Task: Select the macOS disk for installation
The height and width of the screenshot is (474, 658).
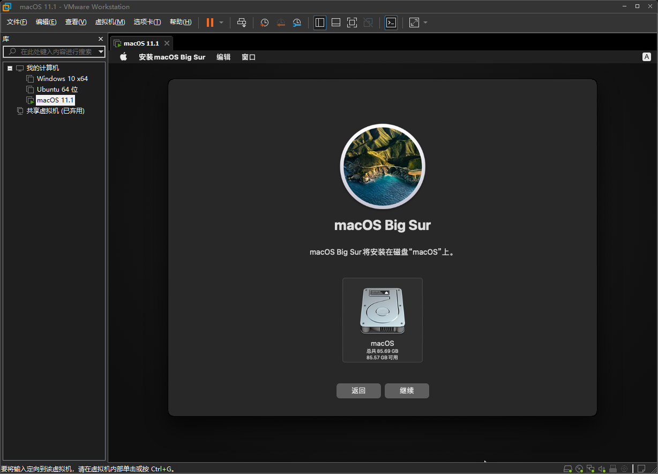Action: (383, 320)
